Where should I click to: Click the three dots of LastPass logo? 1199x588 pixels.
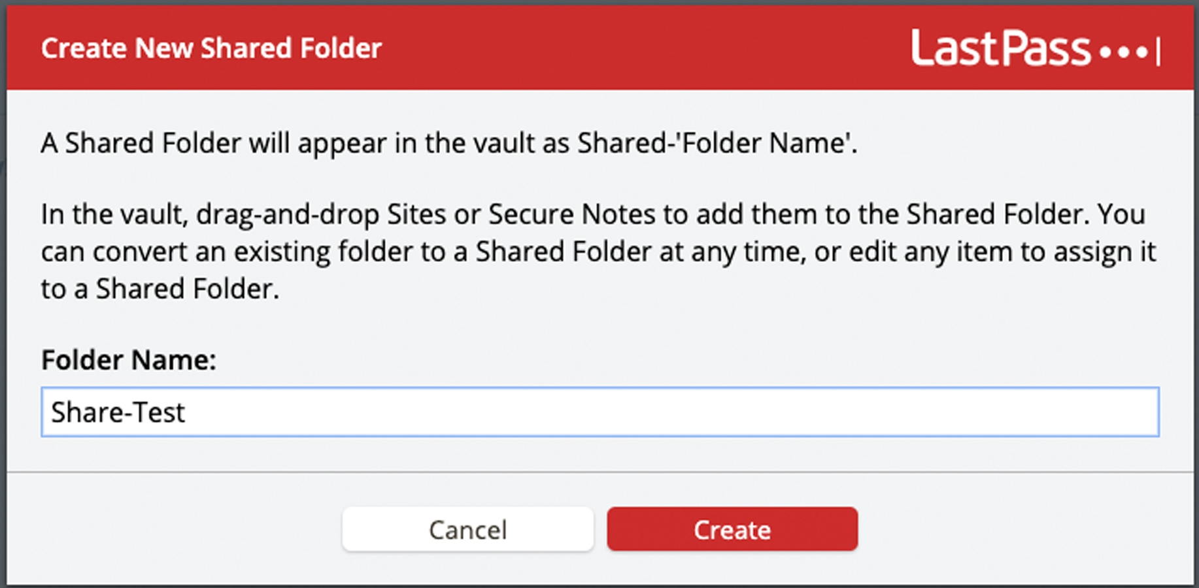[1124, 52]
